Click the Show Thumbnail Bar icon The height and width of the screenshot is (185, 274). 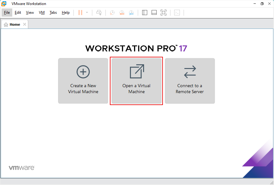[x=154, y=13]
